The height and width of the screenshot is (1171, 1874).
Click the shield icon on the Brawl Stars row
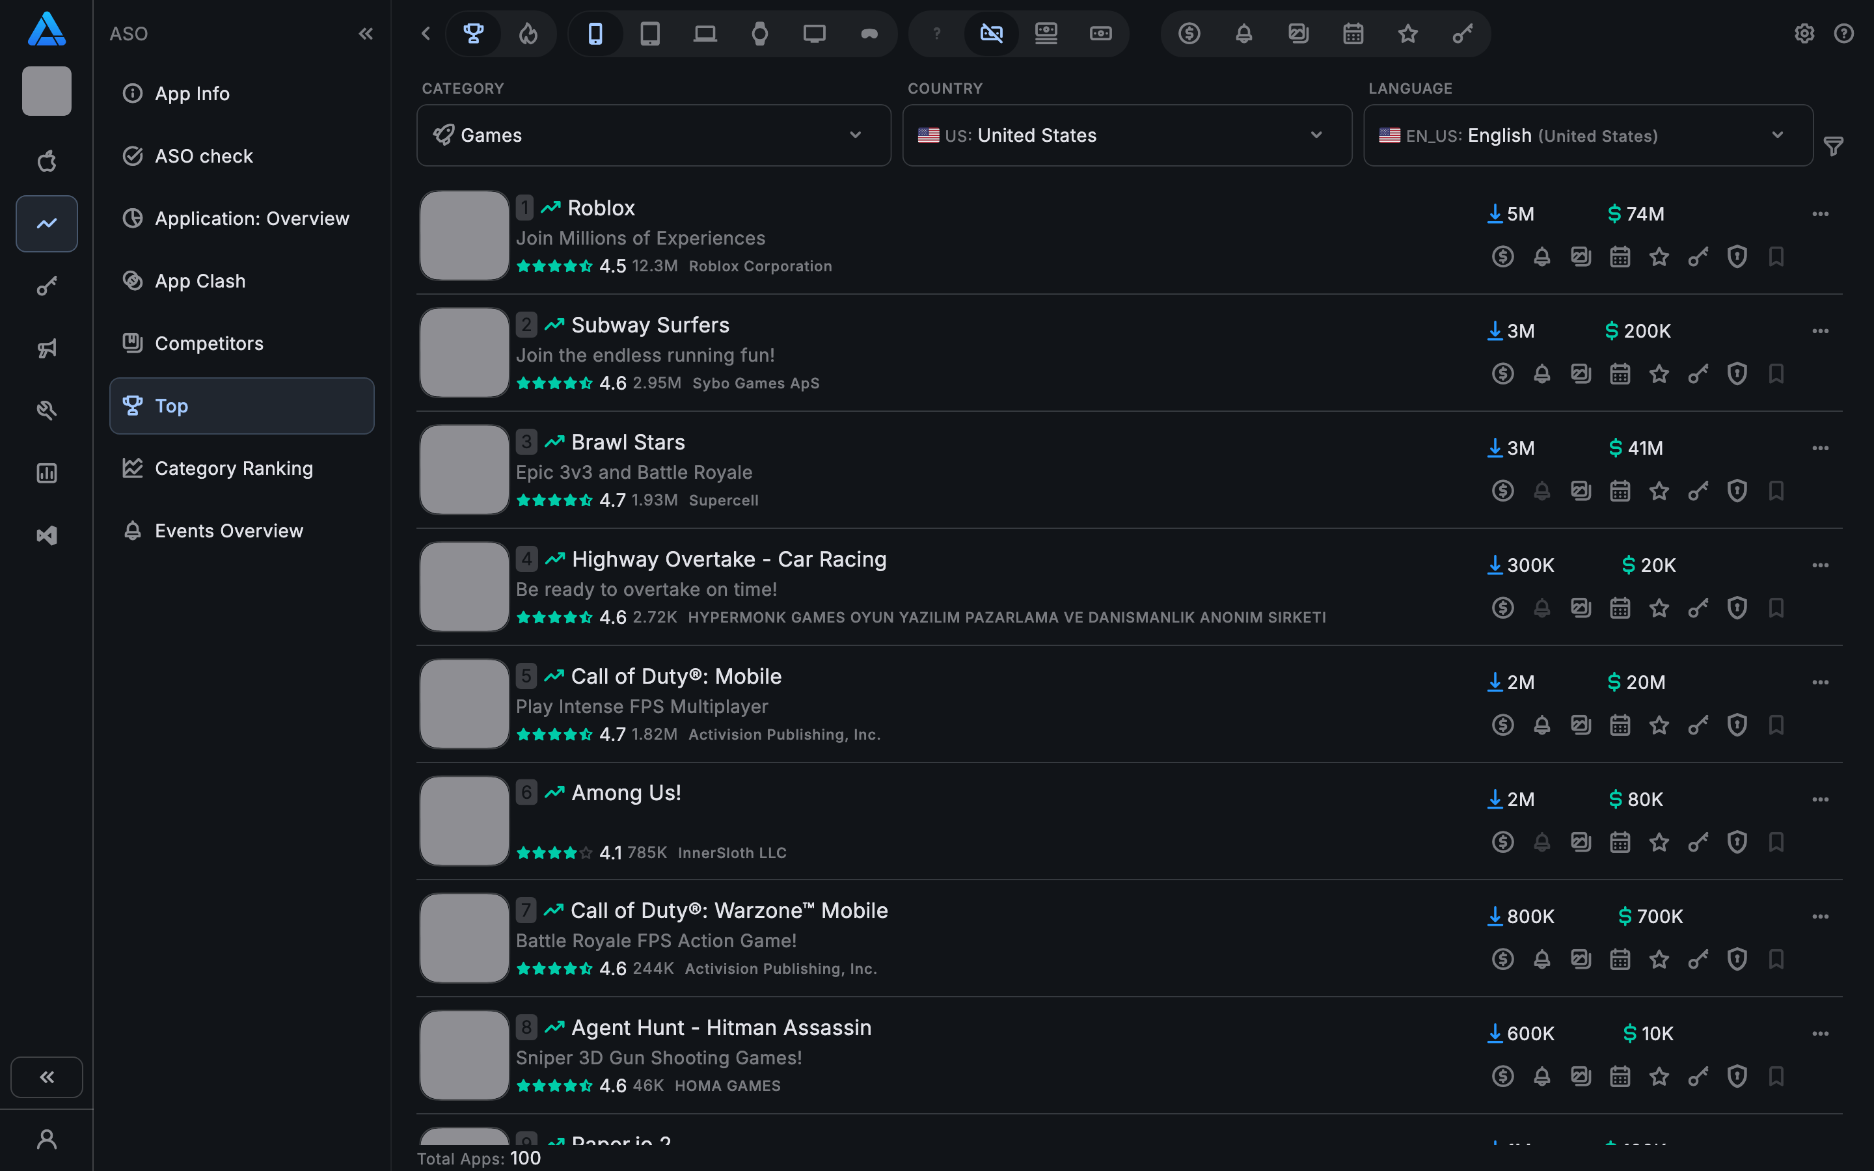[1737, 491]
